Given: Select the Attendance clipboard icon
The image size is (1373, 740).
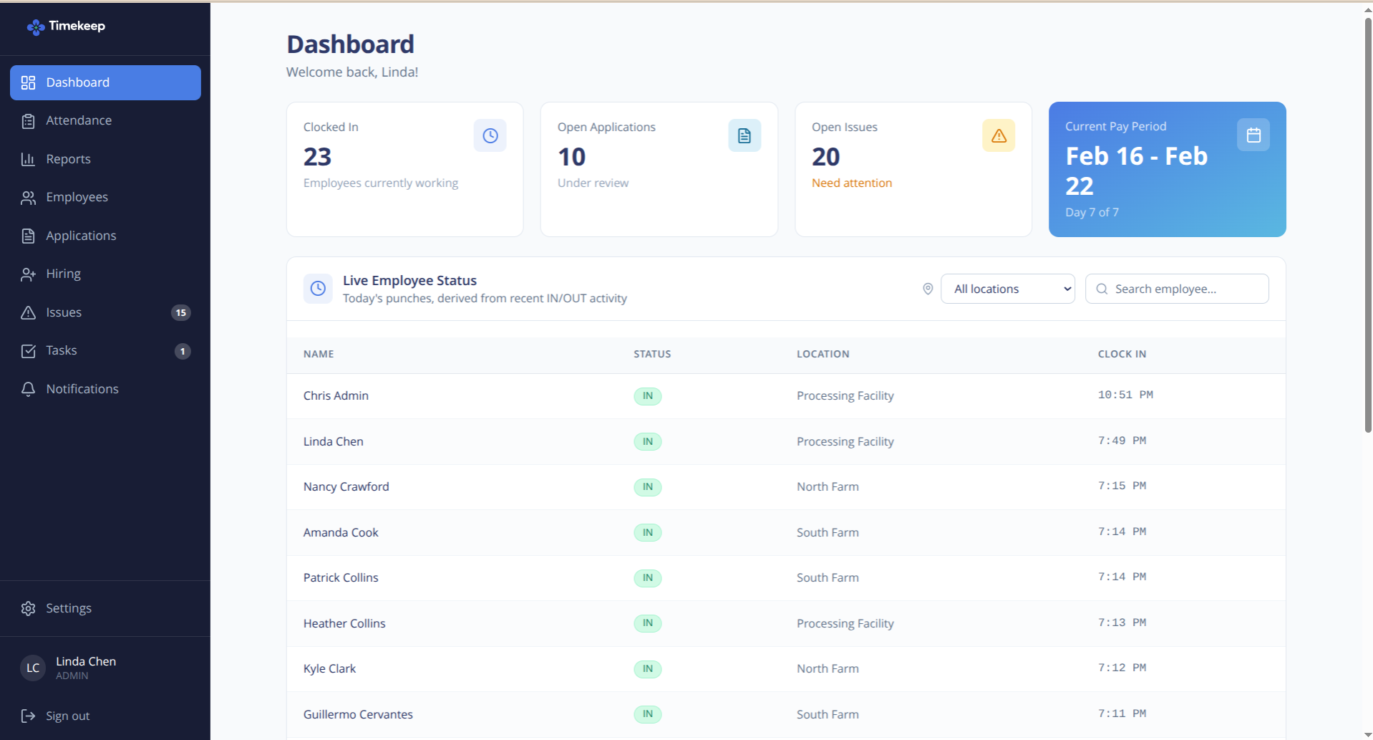Looking at the screenshot, I should coord(29,120).
